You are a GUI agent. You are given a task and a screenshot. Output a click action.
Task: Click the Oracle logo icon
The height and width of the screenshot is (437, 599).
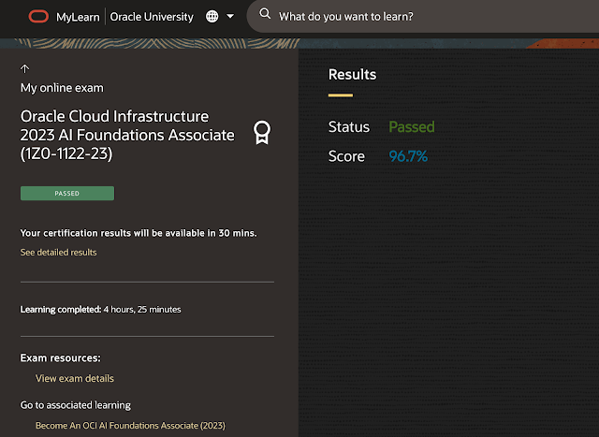[38, 16]
